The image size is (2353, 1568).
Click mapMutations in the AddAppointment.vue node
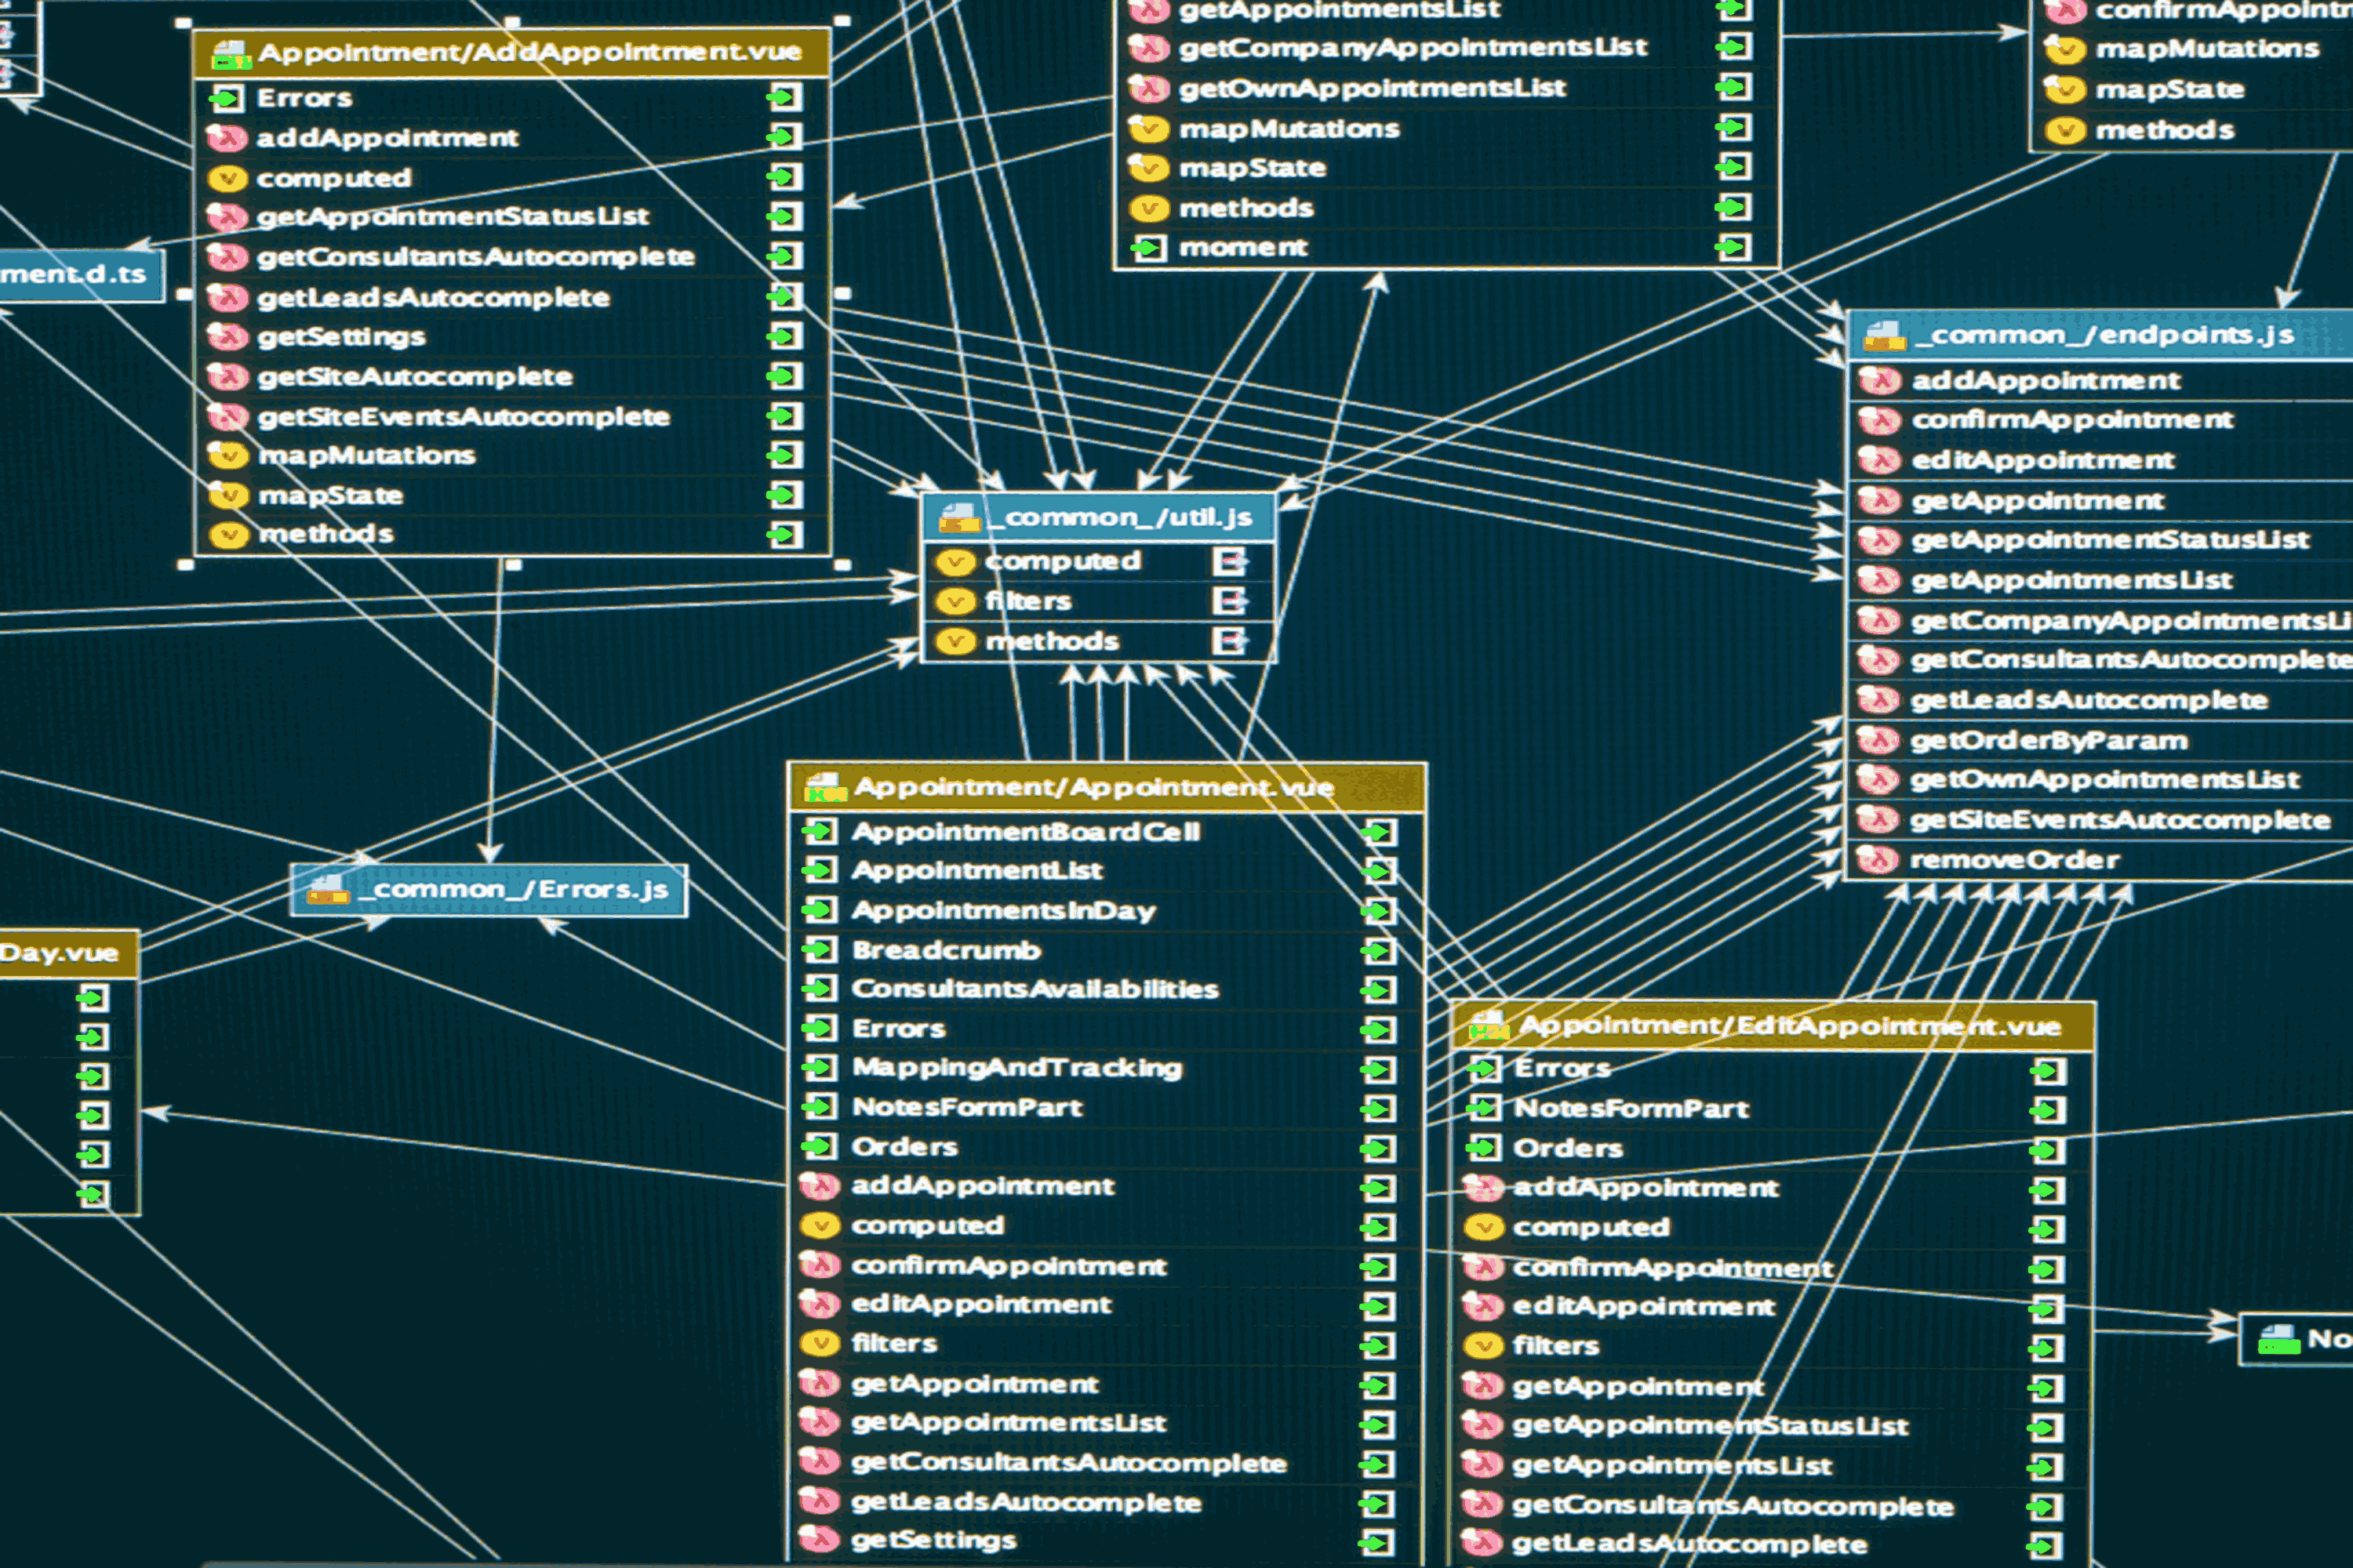click(x=366, y=456)
